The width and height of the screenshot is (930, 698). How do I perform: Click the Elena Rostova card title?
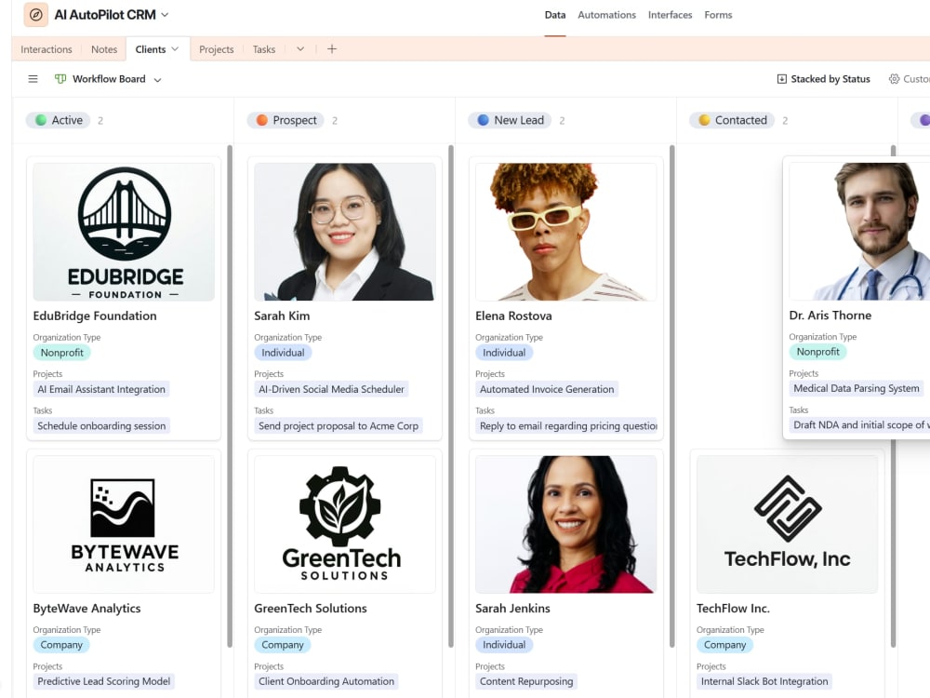(x=513, y=315)
